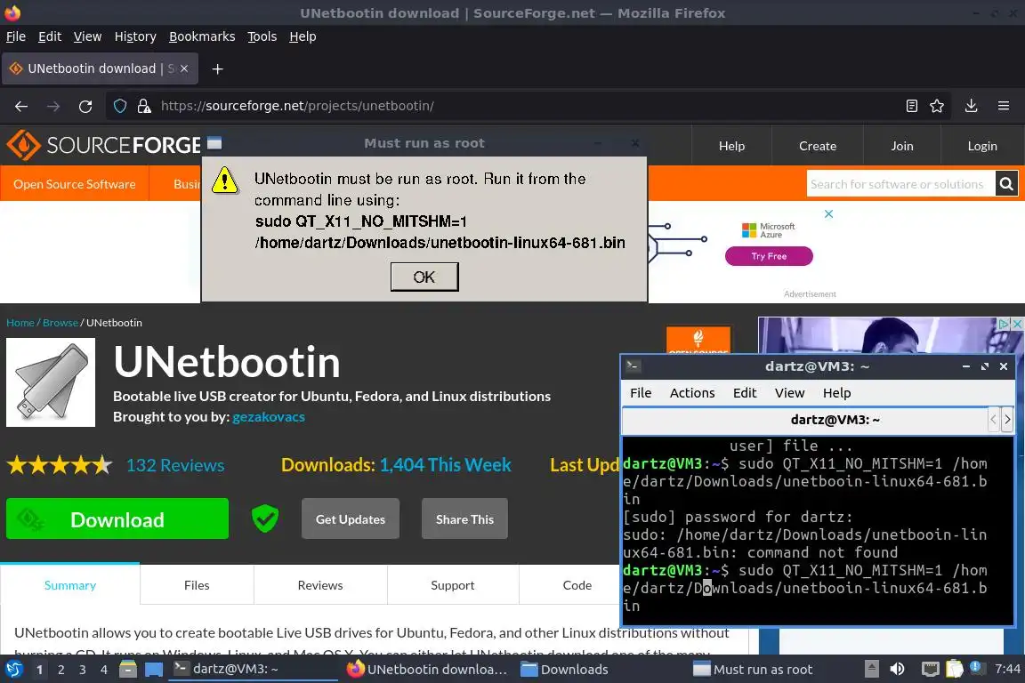1025x683 pixels.
Task: Open terminal View menu
Action: click(789, 393)
